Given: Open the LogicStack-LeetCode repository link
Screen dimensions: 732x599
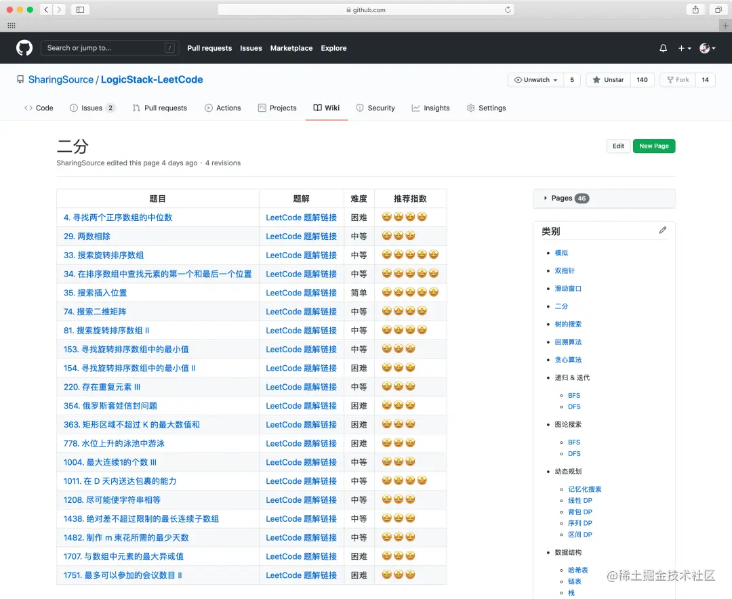Looking at the screenshot, I should pos(152,79).
